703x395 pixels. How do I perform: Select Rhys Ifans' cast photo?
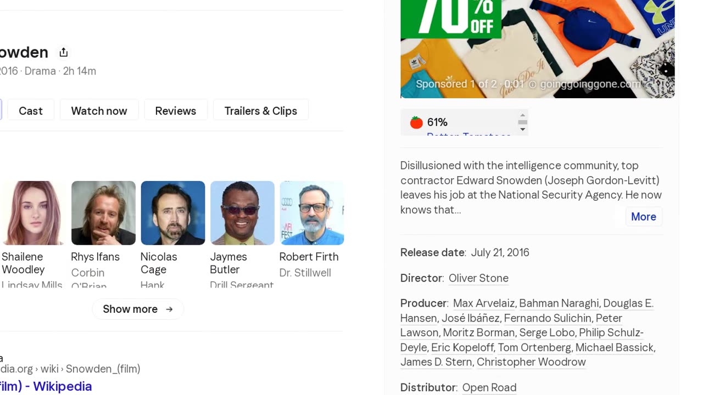103,213
